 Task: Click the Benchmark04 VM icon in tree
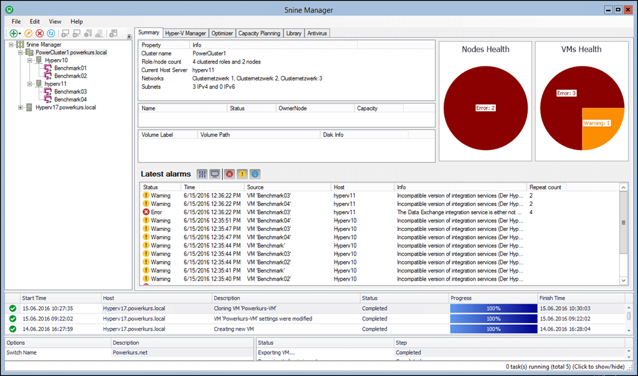[x=48, y=99]
